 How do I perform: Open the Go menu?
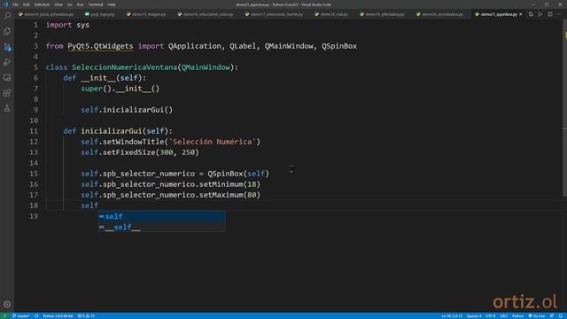coord(70,4)
